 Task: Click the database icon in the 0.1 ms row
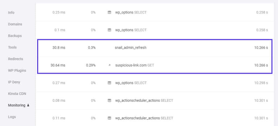click(x=109, y=30)
